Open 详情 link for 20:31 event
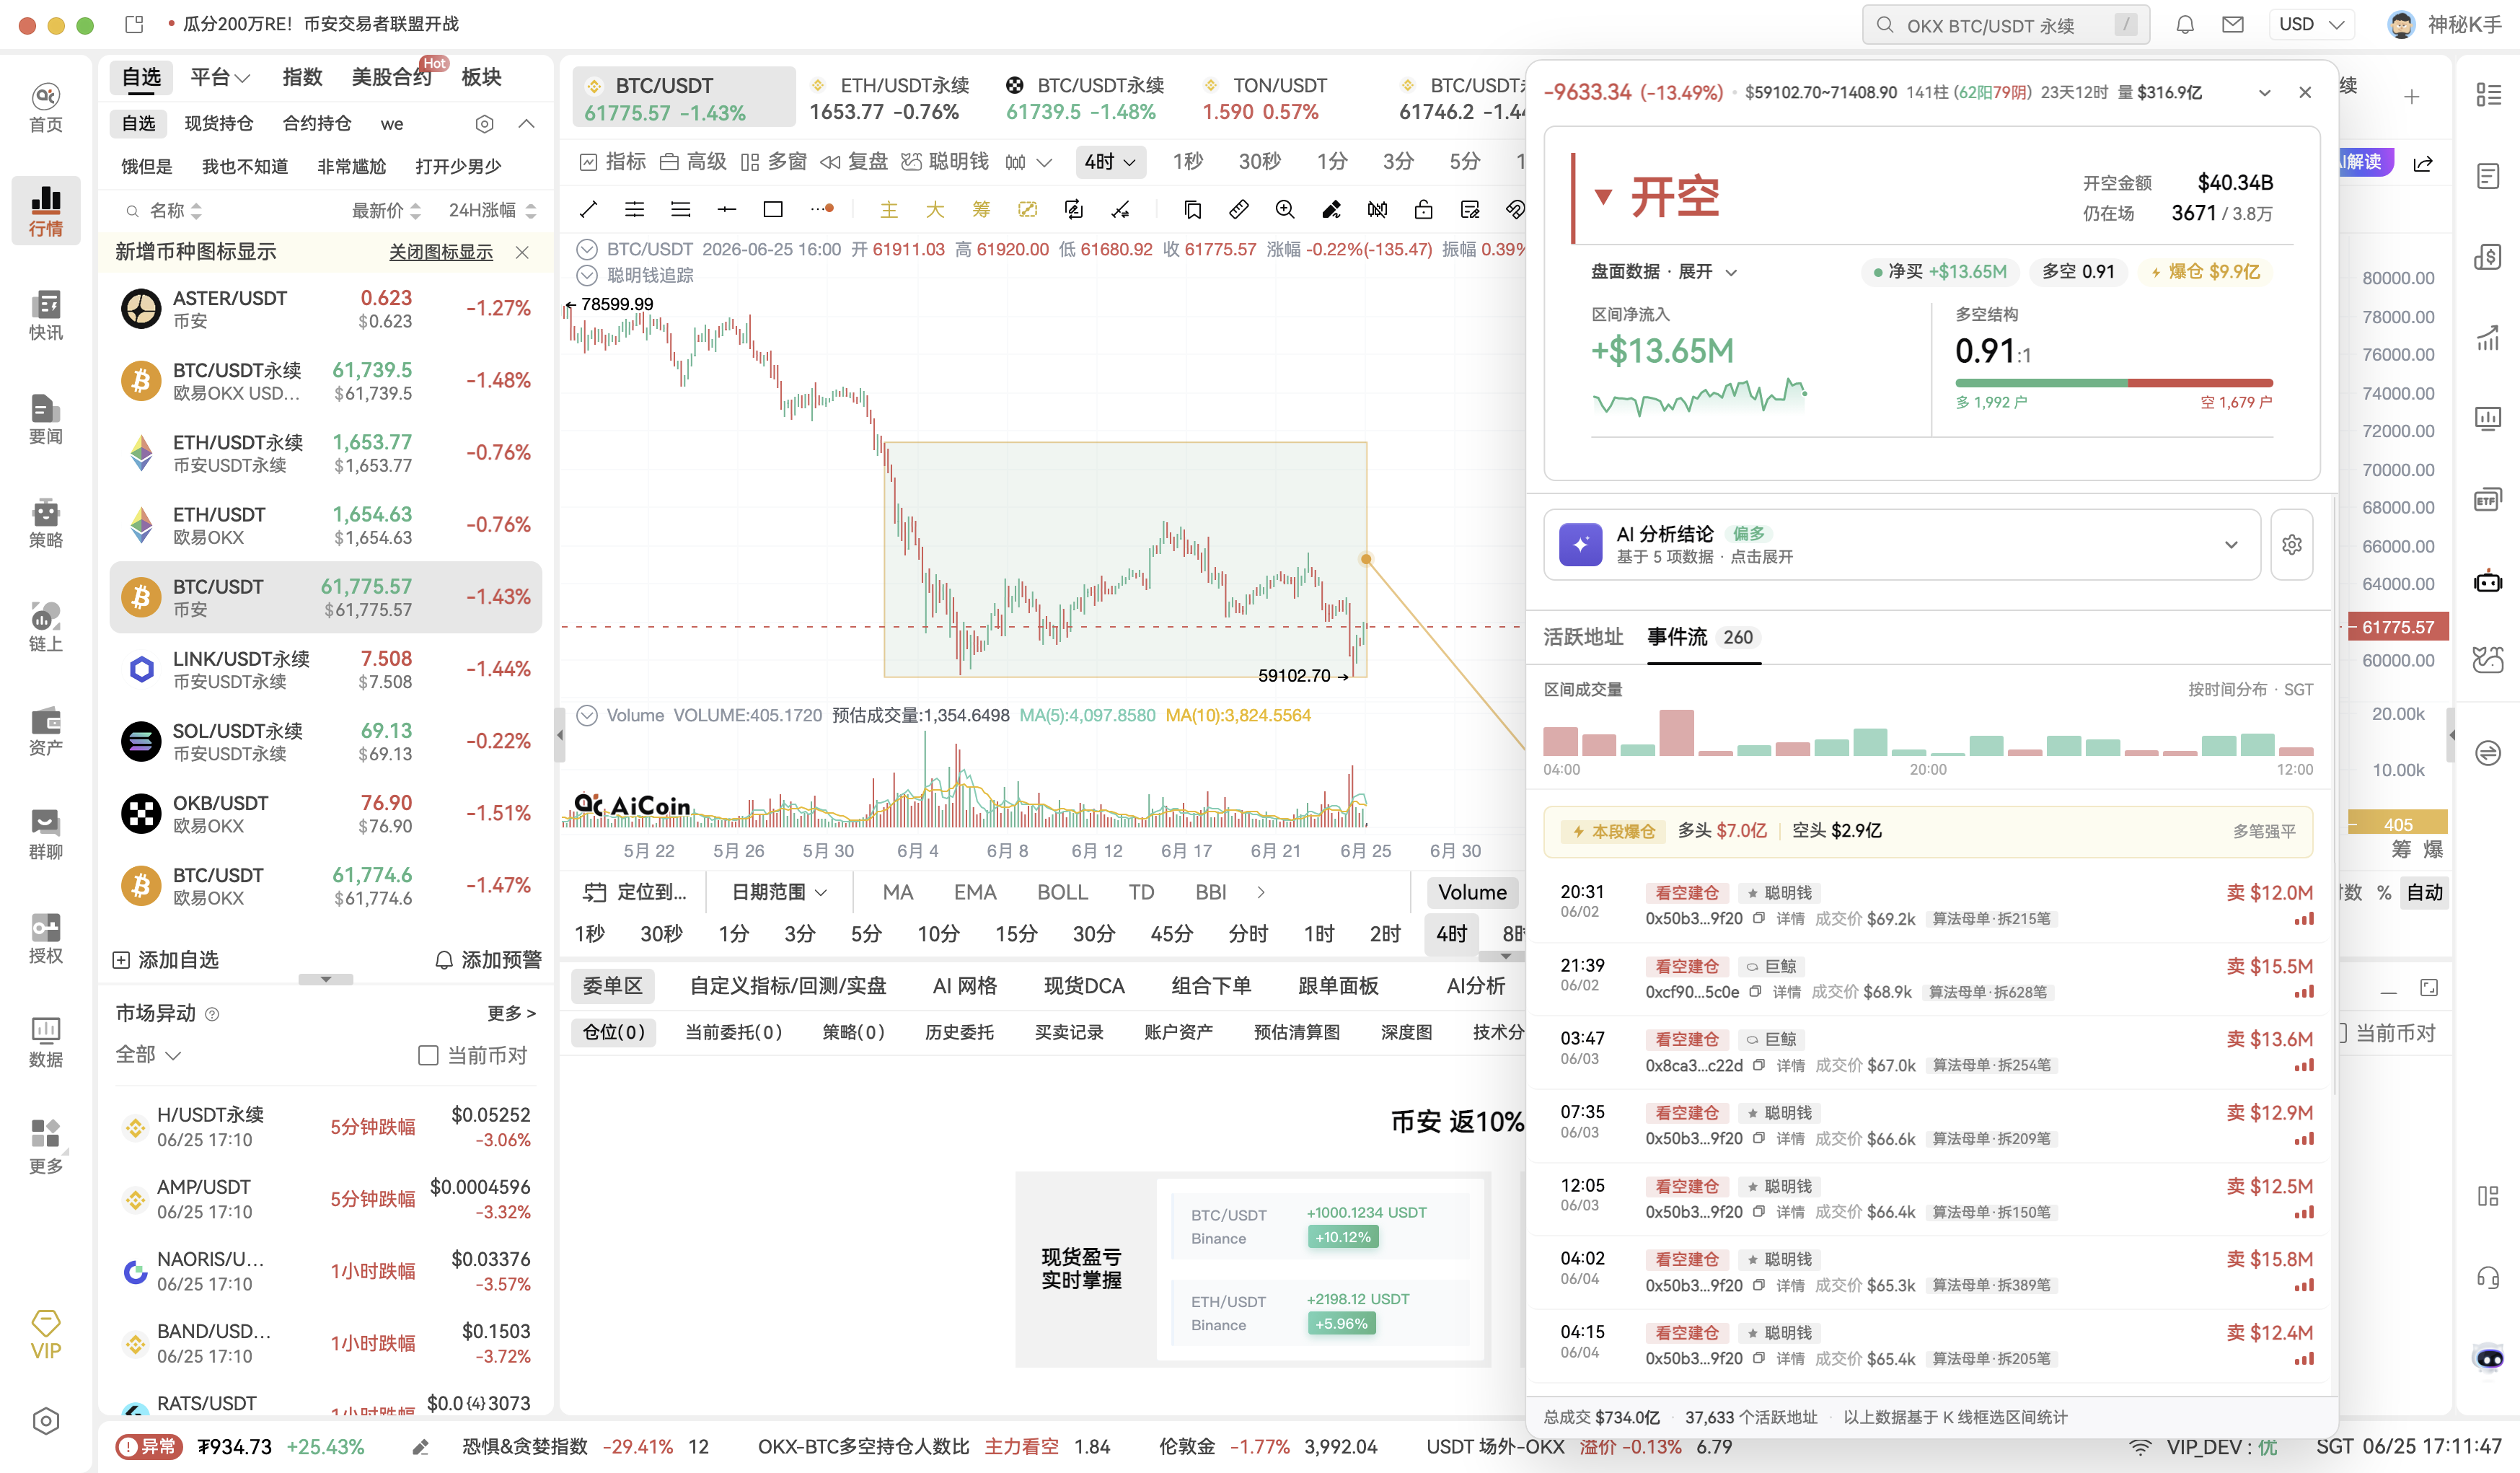This screenshot has height=1473, width=2520. click(1790, 918)
